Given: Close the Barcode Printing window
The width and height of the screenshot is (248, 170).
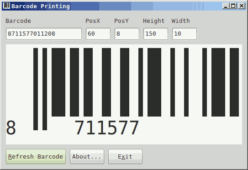Looking at the screenshot, I should pyautogui.click(x=242, y=6).
